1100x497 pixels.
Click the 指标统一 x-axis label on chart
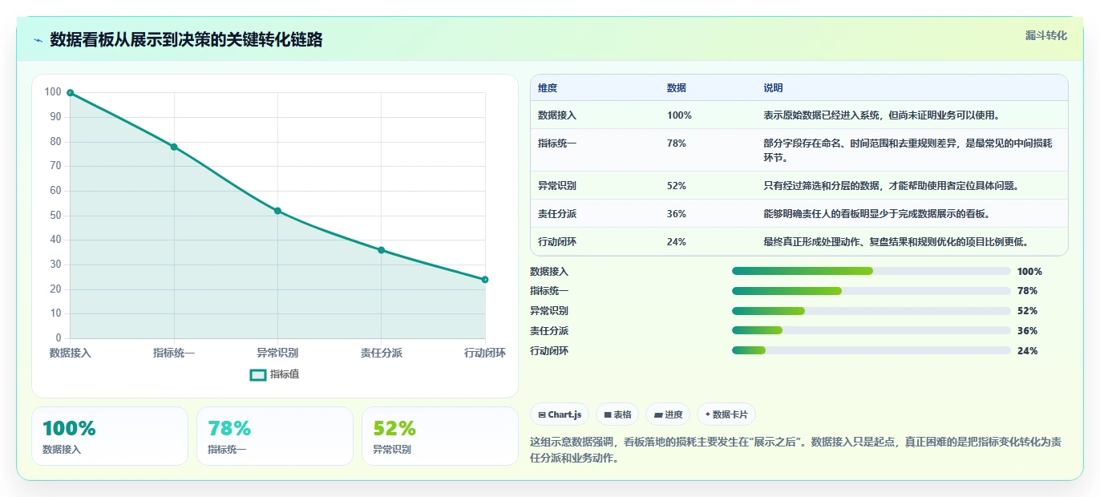(x=174, y=353)
